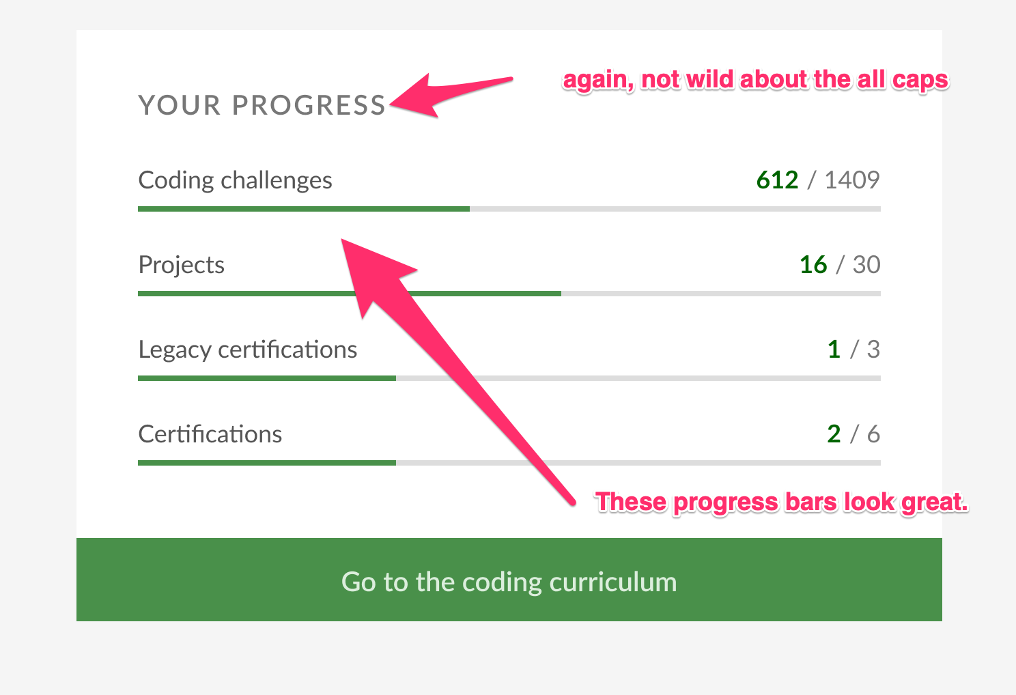Click the '16 / 30' projects counter
Screen dimensions: 1016x695
(x=840, y=265)
